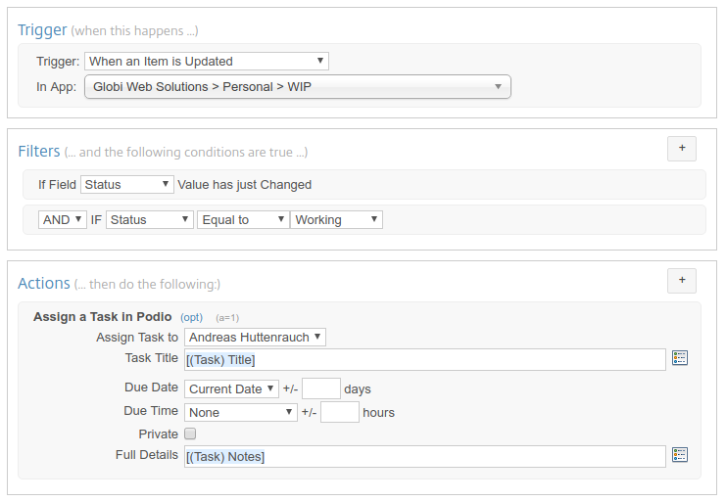
Task: Click the Due Date days offset field
Action: tap(321, 388)
